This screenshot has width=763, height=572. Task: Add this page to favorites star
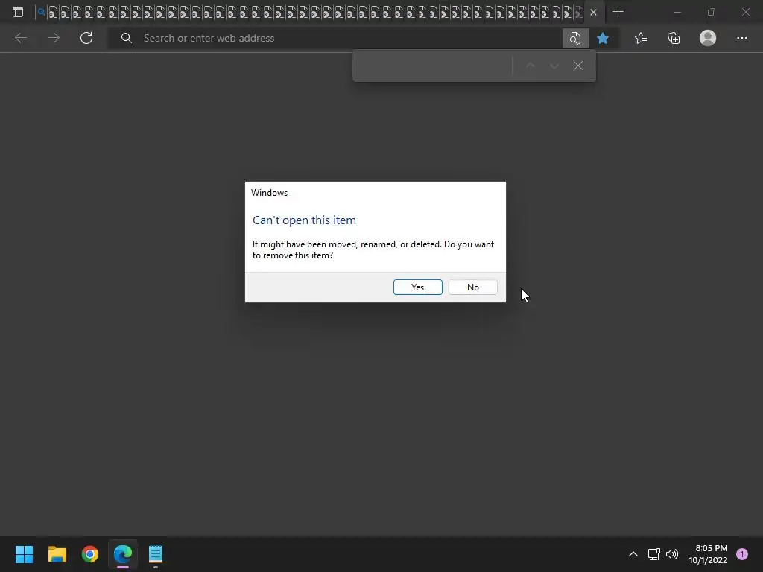point(602,38)
